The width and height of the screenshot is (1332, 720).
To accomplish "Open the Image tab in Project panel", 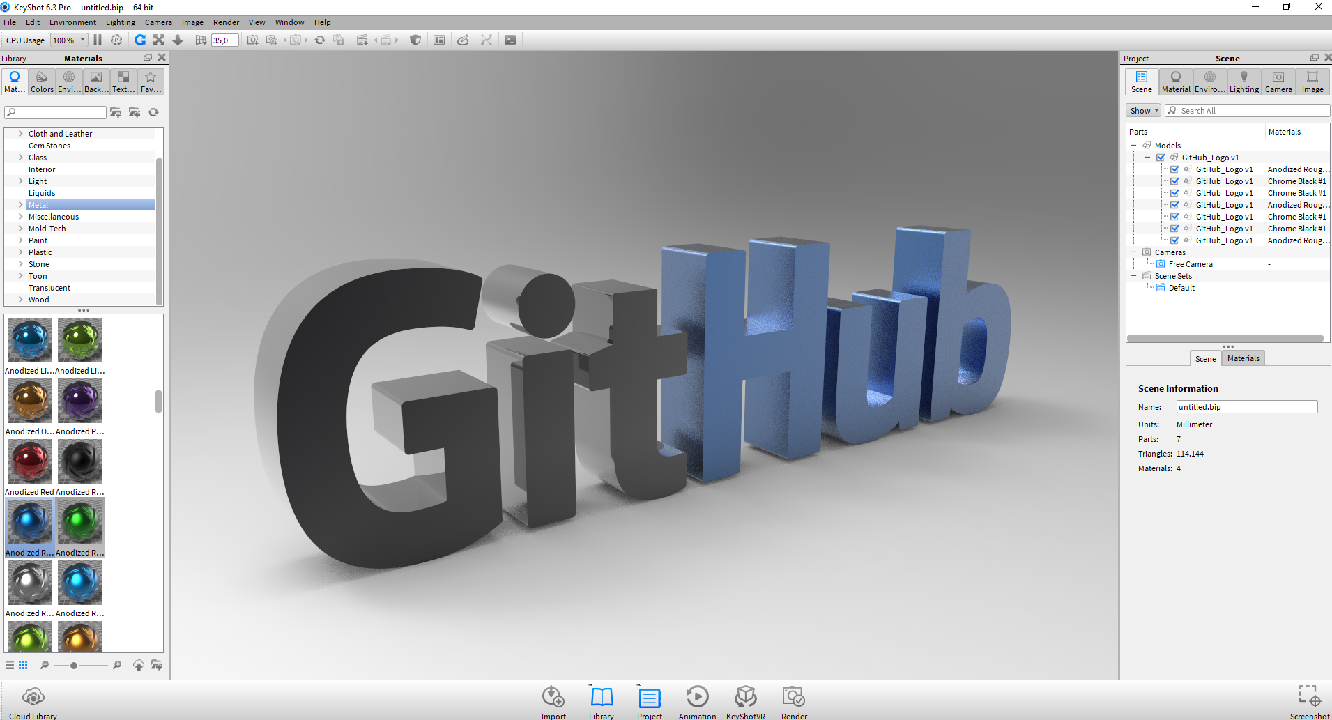I will click(1312, 82).
